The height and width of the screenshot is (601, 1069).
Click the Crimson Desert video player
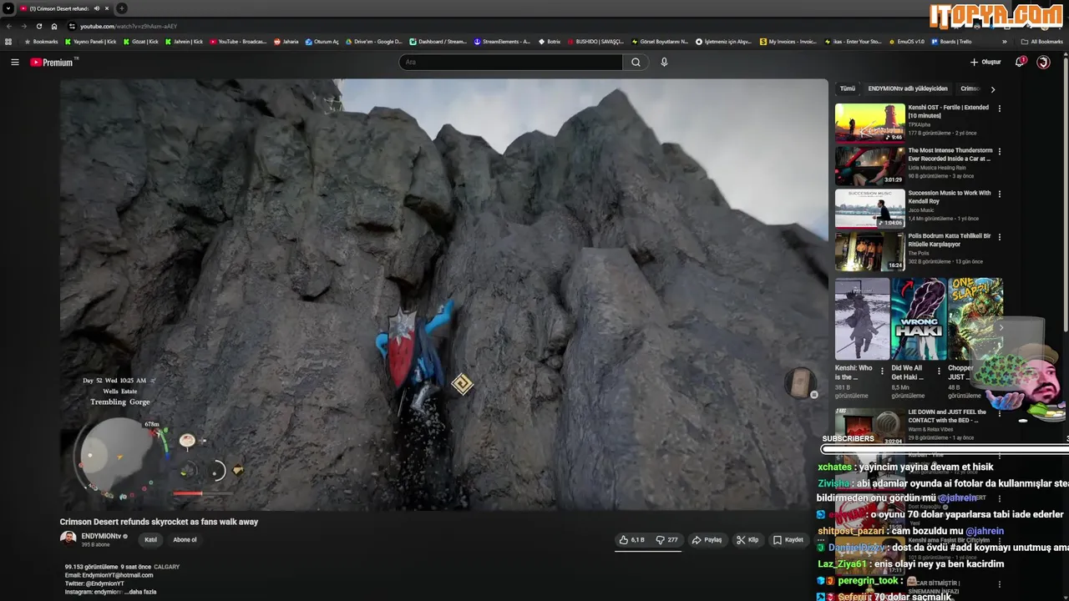point(443,294)
